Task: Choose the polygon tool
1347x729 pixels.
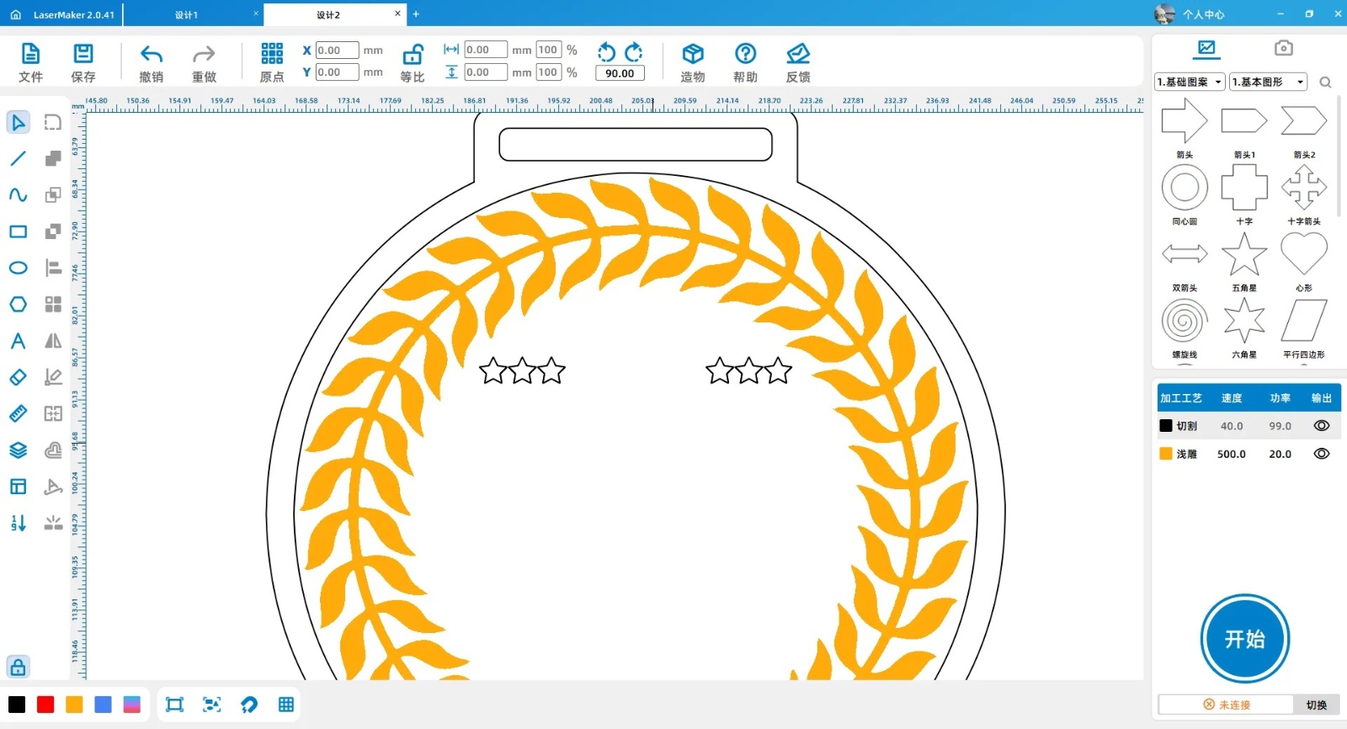Action: point(18,304)
